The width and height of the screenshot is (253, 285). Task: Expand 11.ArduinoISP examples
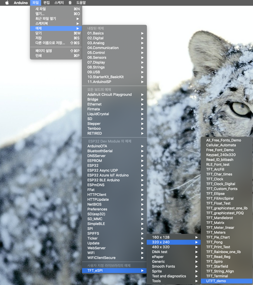(x=114, y=82)
